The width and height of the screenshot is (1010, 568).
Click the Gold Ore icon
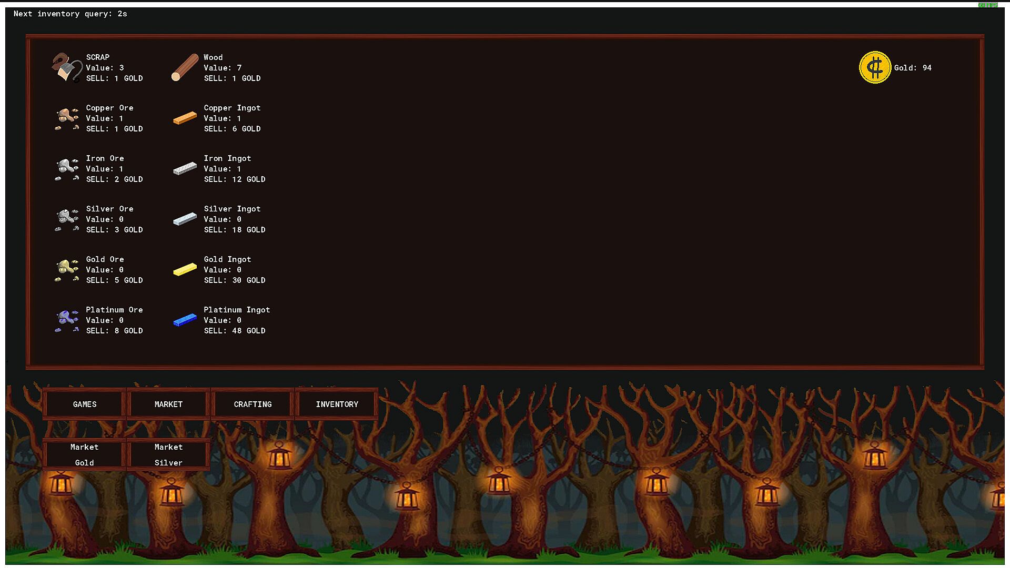click(67, 270)
